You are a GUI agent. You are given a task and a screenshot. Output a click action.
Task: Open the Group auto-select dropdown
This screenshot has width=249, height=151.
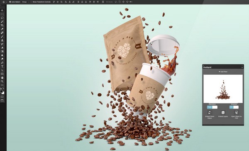[25, 2]
